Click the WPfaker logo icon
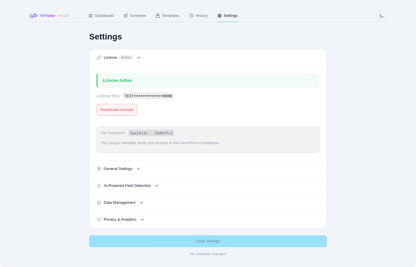This screenshot has height=267, width=416. coord(33,15)
